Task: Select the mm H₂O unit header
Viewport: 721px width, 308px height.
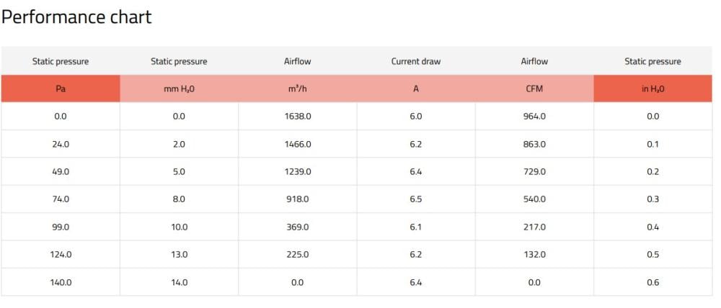Action: (179, 89)
